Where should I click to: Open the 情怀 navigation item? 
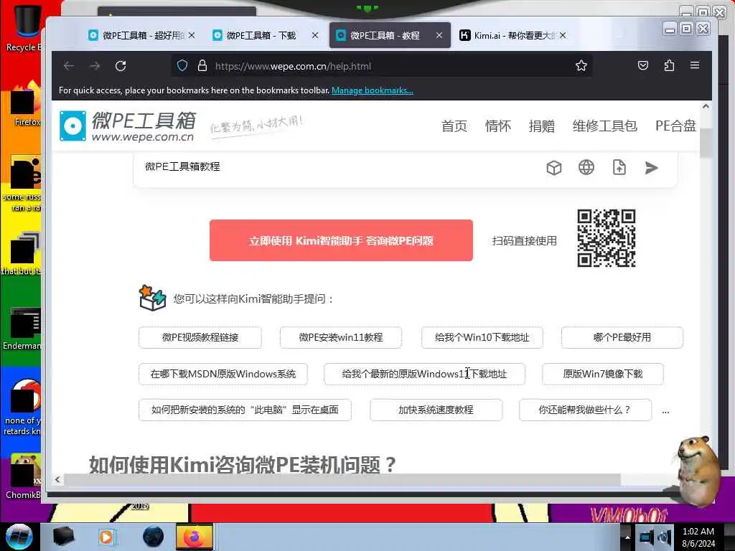point(498,126)
